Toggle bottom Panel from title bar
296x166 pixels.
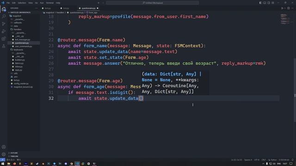click(265, 3)
